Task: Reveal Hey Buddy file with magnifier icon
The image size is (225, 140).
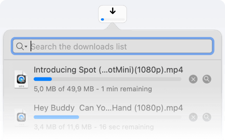Action: click(x=207, y=117)
